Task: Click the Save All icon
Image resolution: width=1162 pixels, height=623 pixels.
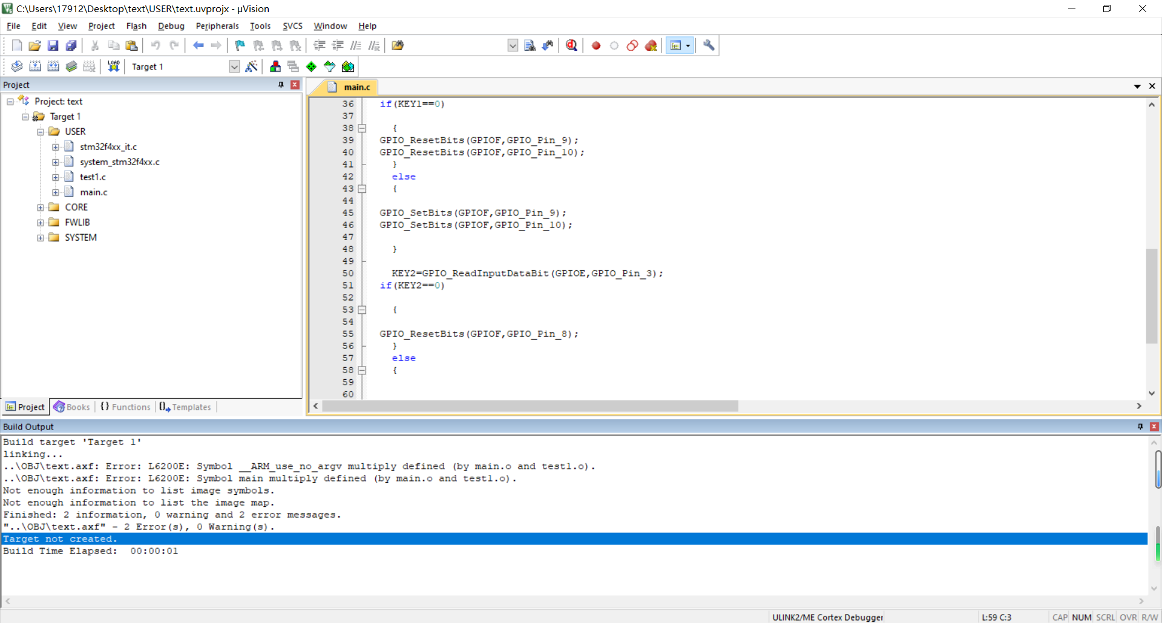Action: [71, 45]
